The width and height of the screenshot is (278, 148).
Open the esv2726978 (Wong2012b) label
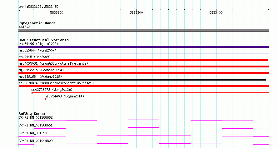[x=52, y=90]
